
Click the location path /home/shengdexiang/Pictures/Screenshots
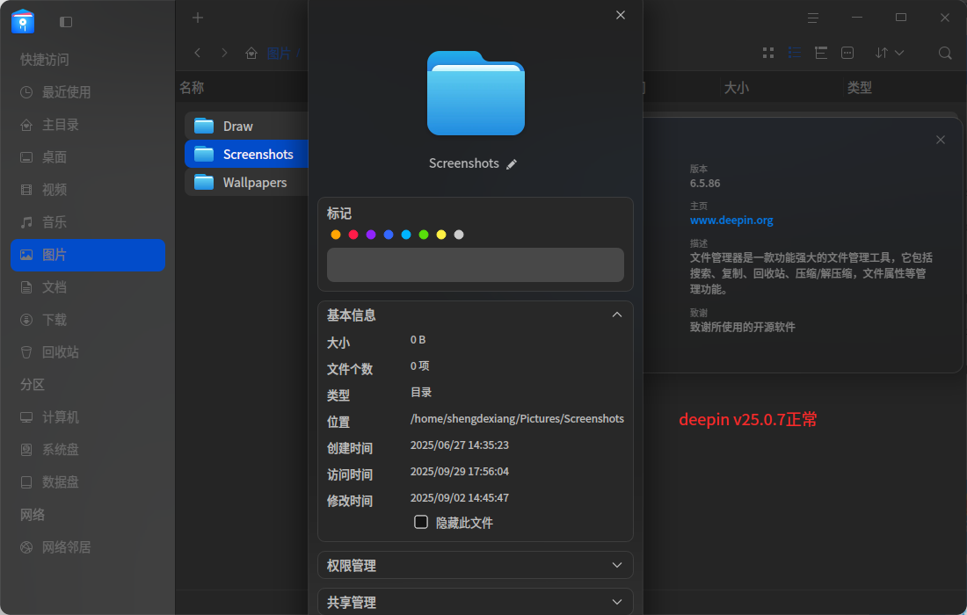pyautogui.click(x=518, y=419)
